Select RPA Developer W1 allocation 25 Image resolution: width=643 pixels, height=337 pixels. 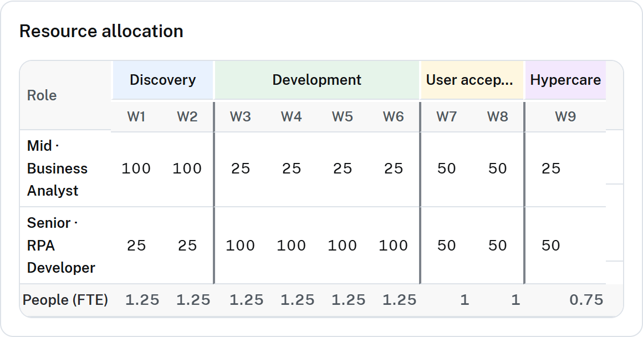tap(136, 246)
